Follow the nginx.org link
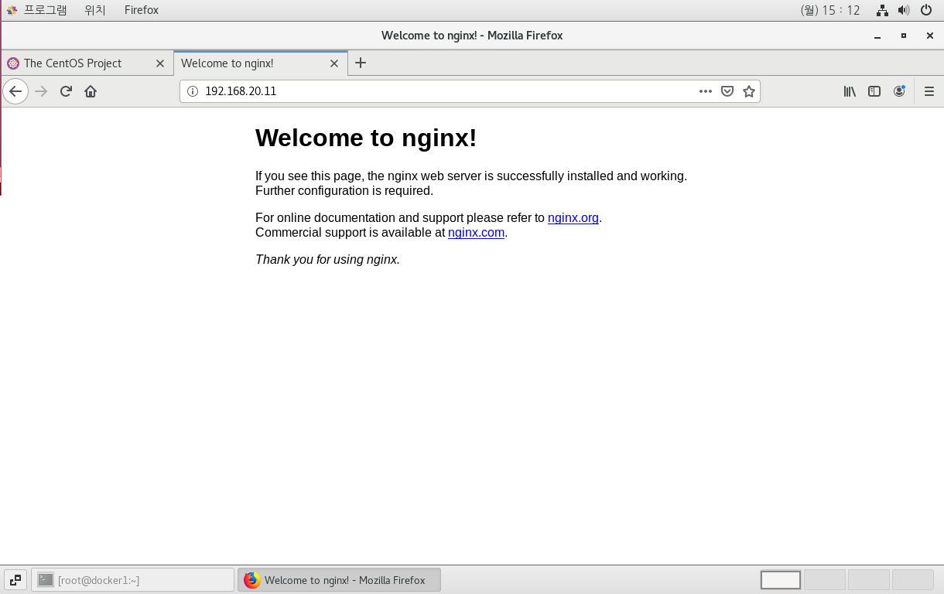Image resolution: width=944 pixels, height=594 pixels. tap(573, 218)
